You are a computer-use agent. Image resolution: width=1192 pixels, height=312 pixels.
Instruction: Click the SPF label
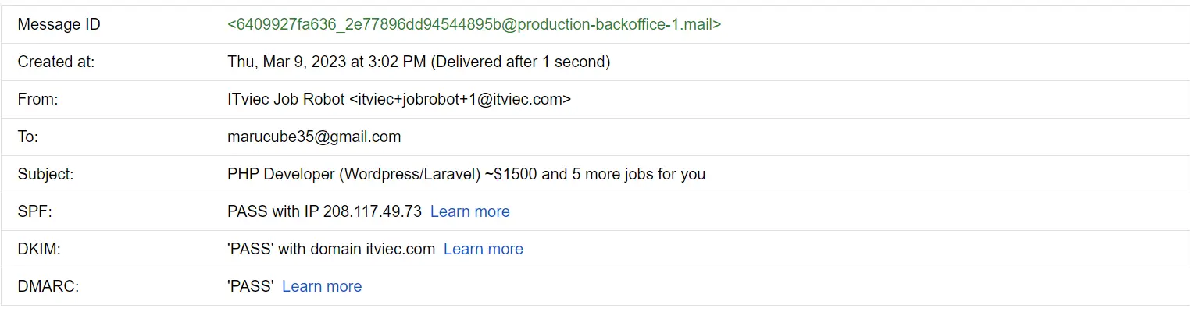33,211
